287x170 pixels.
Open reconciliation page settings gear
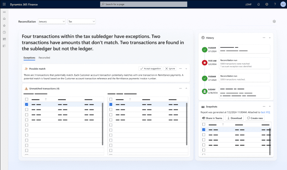(x=274, y=22)
